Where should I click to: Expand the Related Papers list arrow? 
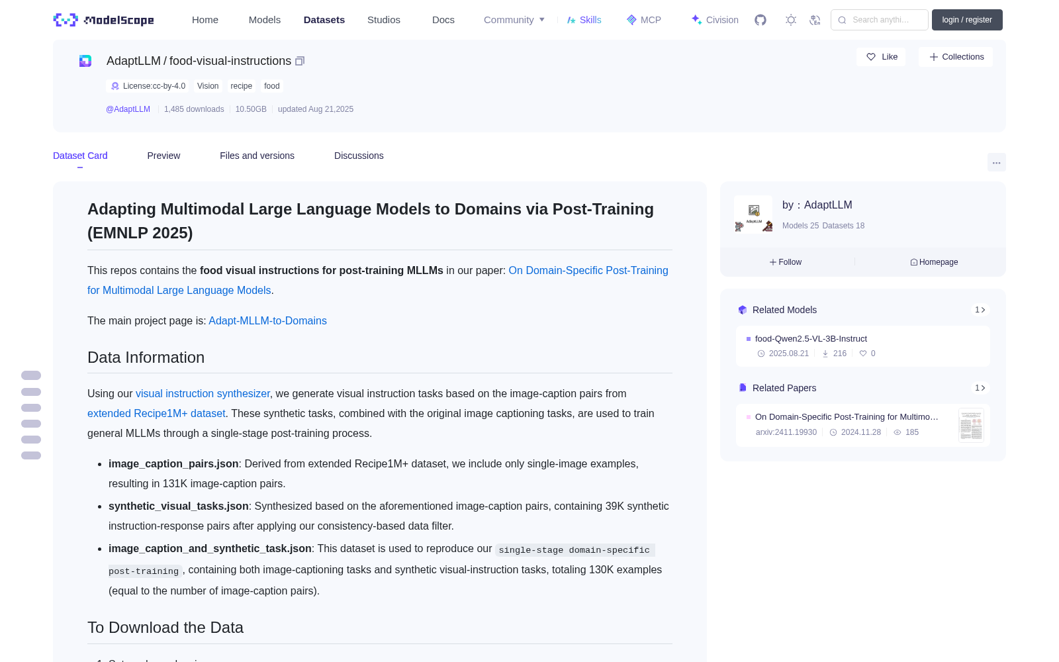[x=980, y=388]
